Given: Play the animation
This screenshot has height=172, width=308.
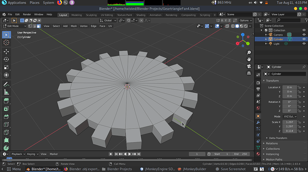Looking at the screenshot, I should 130,154.
